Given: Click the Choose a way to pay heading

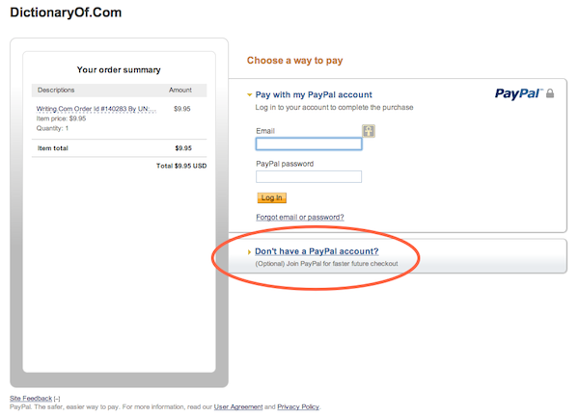Looking at the screenshot, I should click(x=294, y=61).
